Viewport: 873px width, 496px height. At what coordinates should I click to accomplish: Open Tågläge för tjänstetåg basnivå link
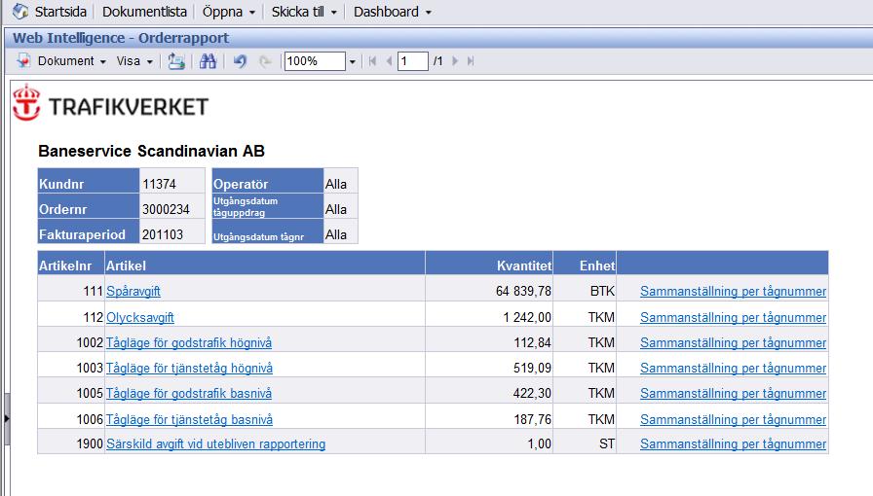point(189,419)
